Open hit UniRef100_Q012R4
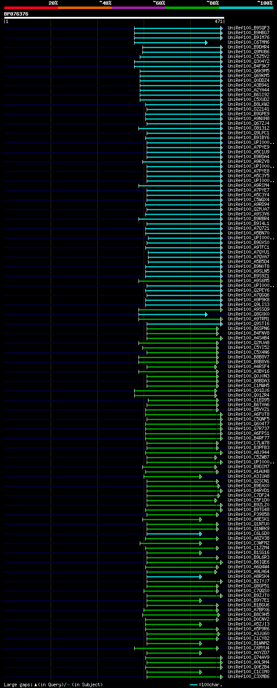 248,395
